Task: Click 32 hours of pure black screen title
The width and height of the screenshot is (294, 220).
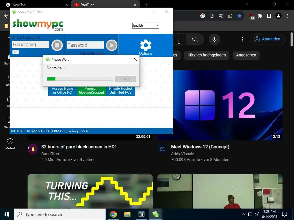Action: 79,147
